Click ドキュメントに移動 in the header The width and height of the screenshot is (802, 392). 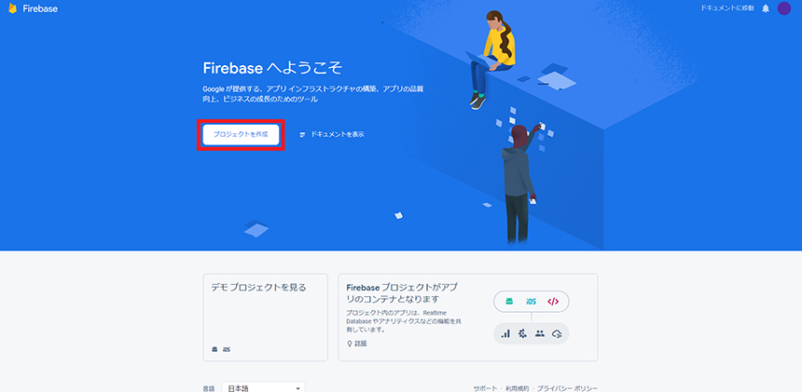[727, 8]
